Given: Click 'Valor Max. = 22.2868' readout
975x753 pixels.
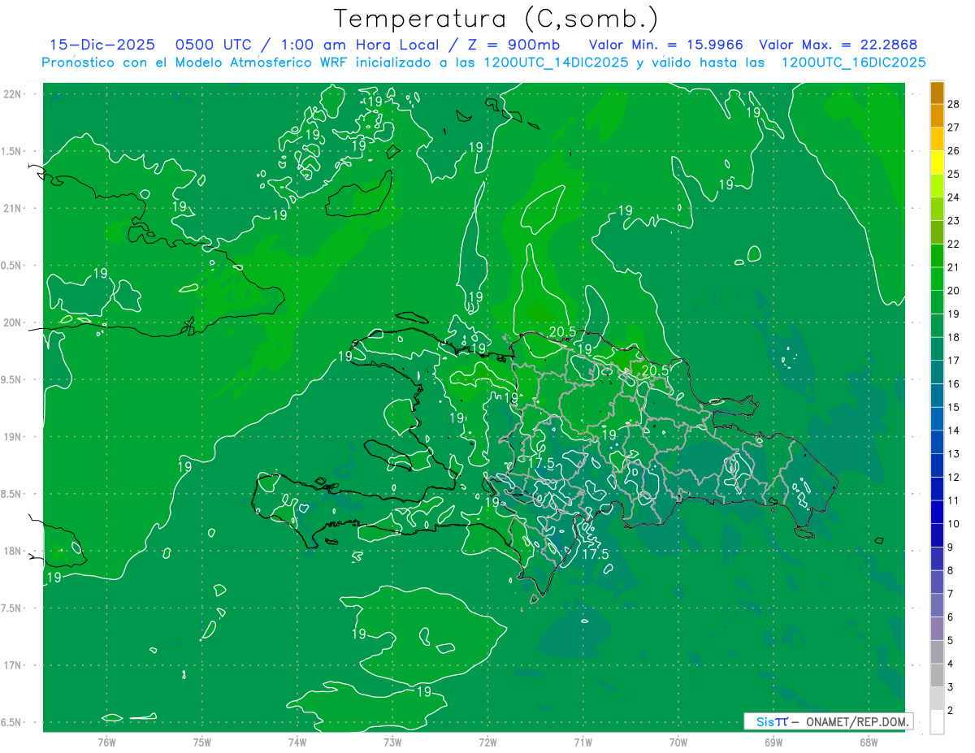Looking at the screenshot, I should click(x=838, y=45).
